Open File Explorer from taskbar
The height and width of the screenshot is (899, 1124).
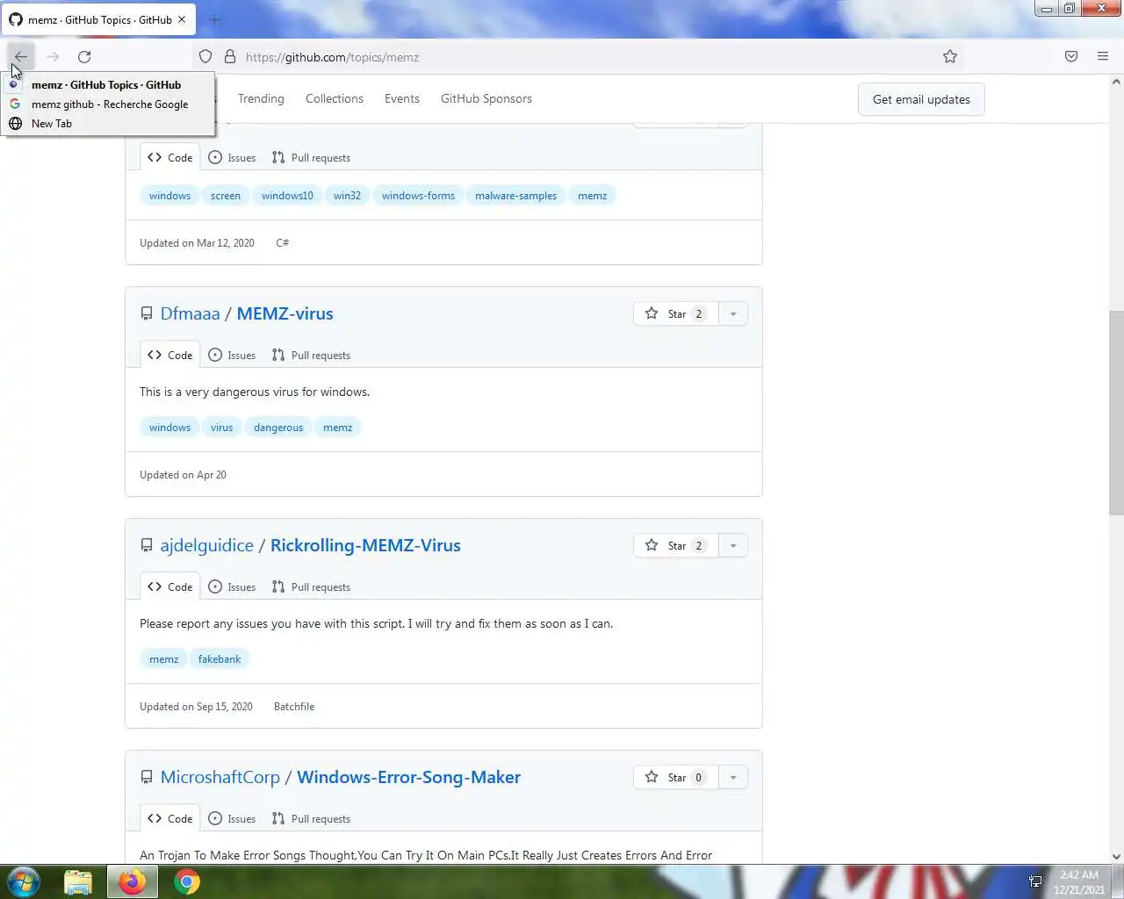78,881
